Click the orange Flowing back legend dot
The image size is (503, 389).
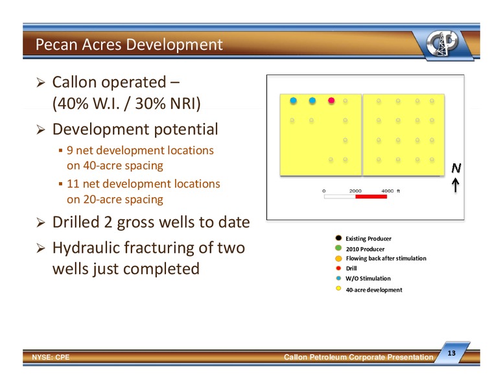(x=338, y=259)
